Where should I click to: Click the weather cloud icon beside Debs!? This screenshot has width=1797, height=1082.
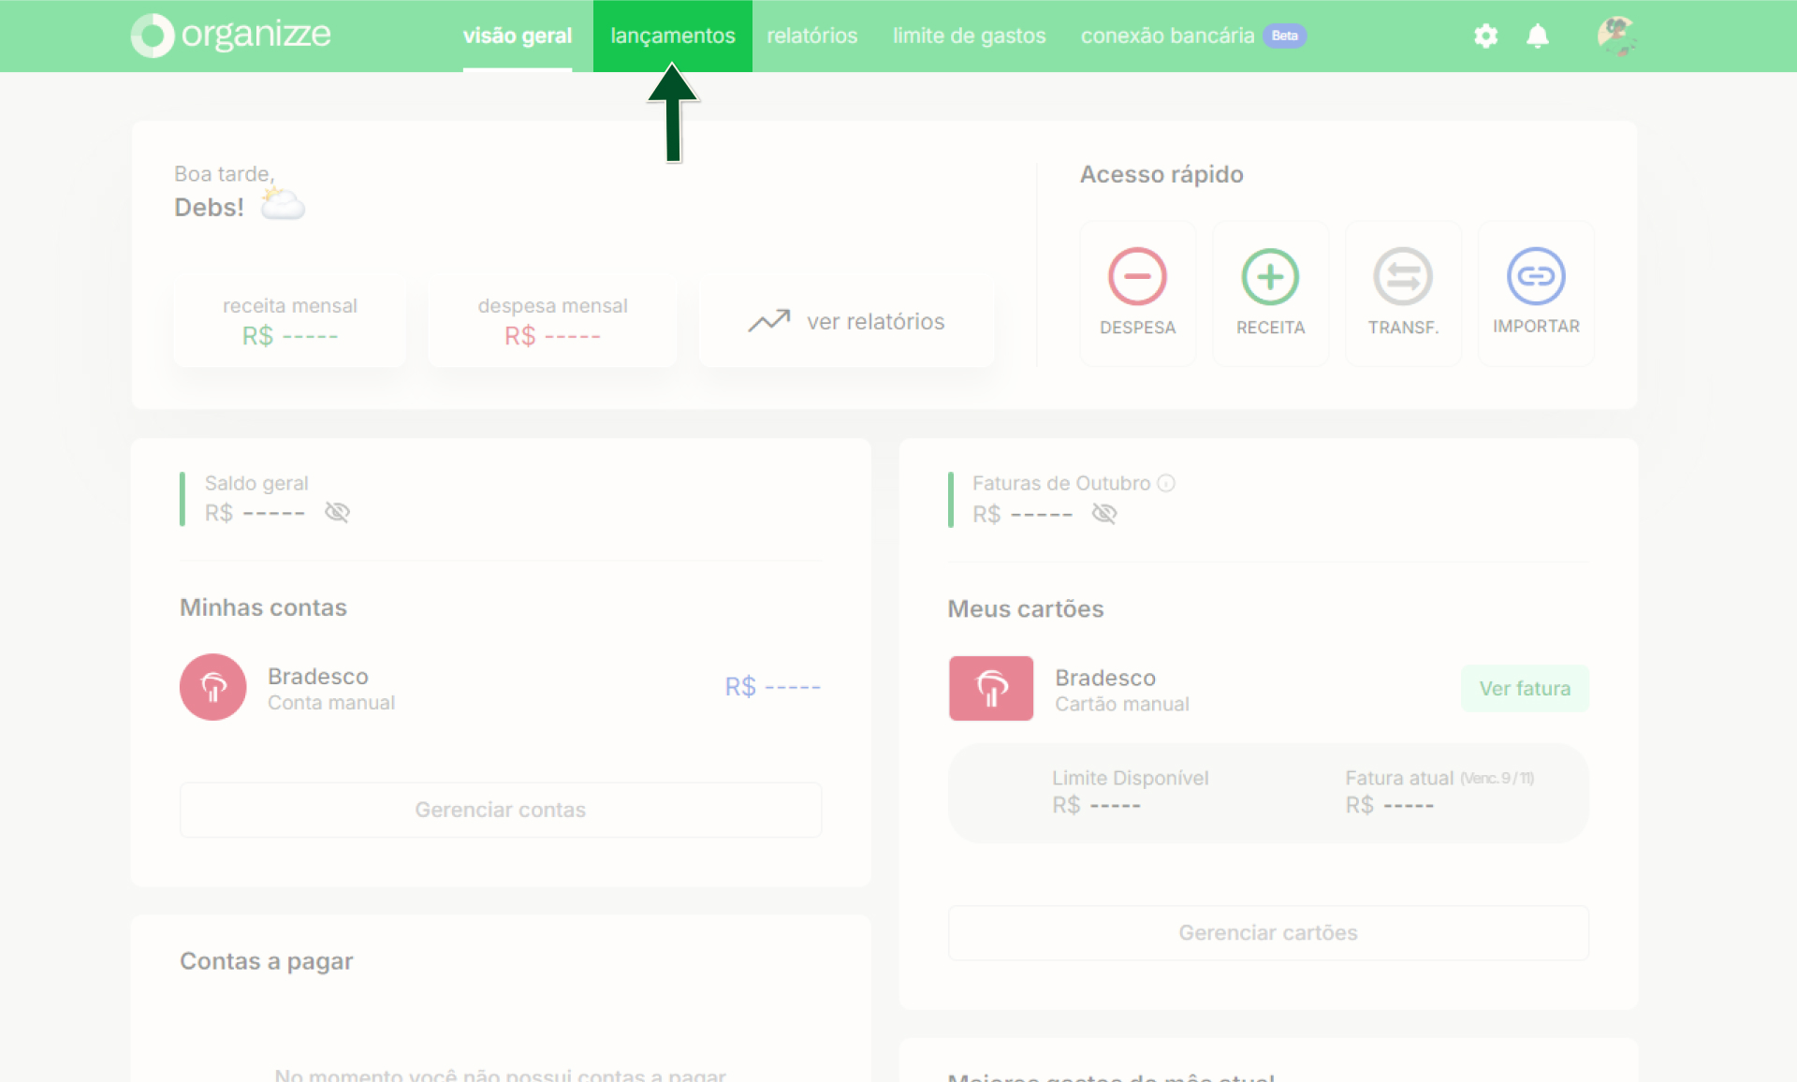(x=283, y=204)
